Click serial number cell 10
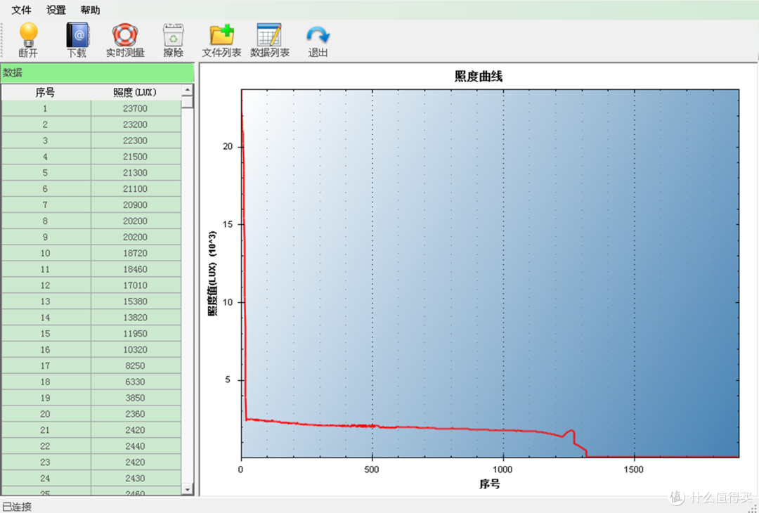759x513 pixels. 46,253
